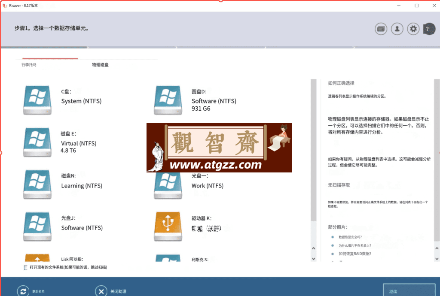Select the 光盘一 Work (NTFS) drive icon
Screen dimensions: 440x296
click(x=168, y=185)
